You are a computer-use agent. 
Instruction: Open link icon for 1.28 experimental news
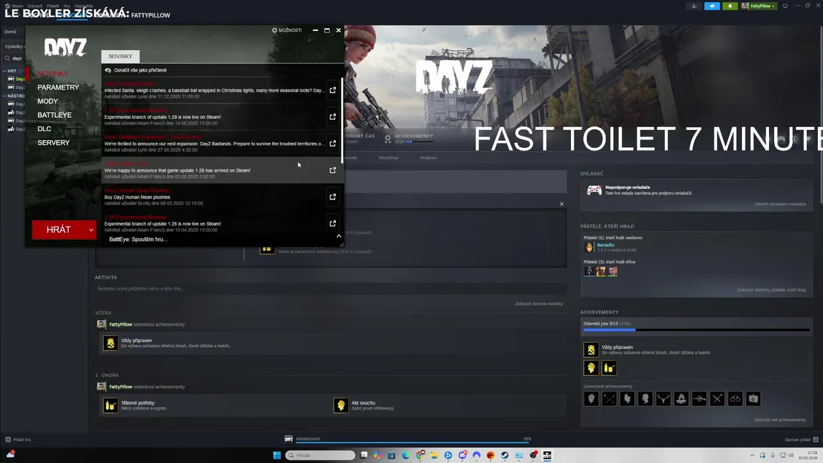tap(332, 223)
